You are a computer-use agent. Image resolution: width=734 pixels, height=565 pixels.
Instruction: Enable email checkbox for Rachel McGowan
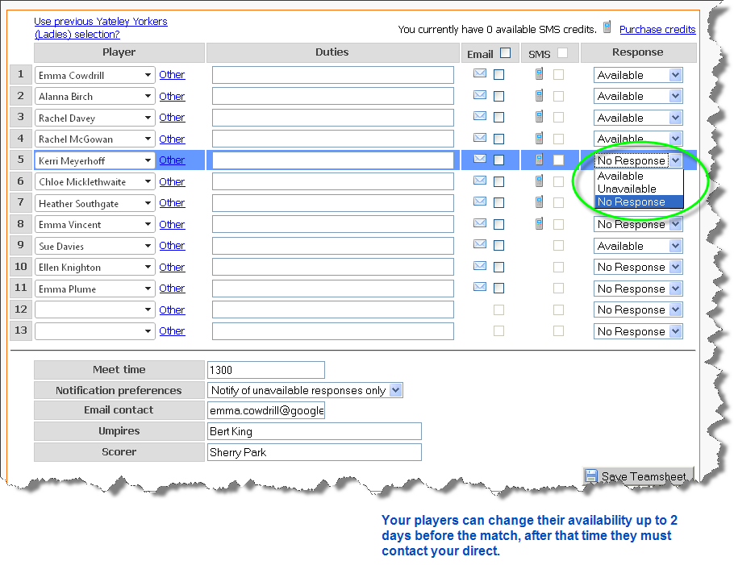[x=499, y=139]
